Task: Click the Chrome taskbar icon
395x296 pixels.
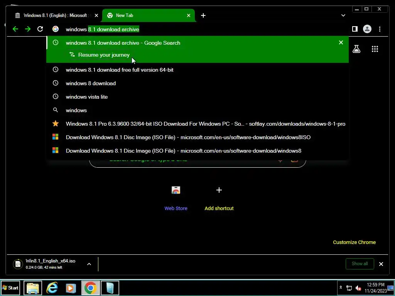Action: point(90,288)
